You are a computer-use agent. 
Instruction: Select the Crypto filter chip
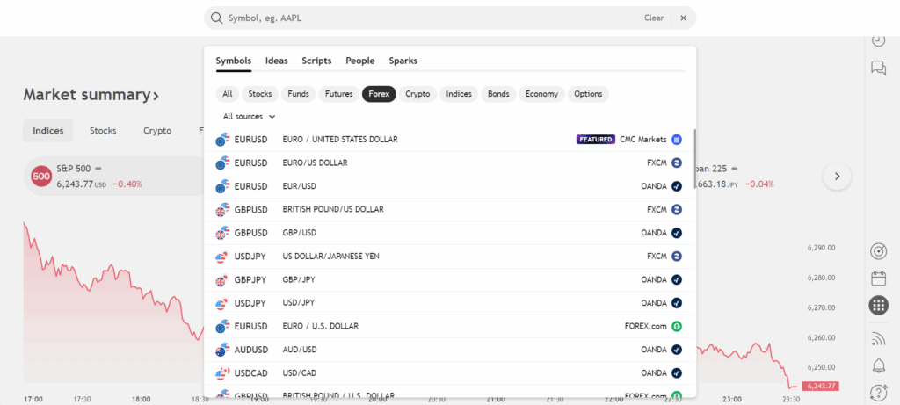[417, 94]
